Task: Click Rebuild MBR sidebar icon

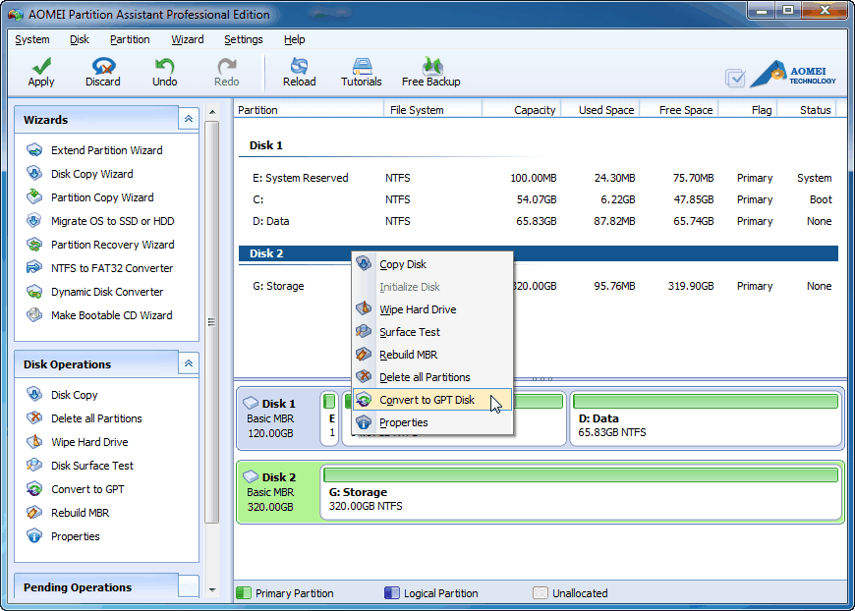Action: click(x=34, y=513)
